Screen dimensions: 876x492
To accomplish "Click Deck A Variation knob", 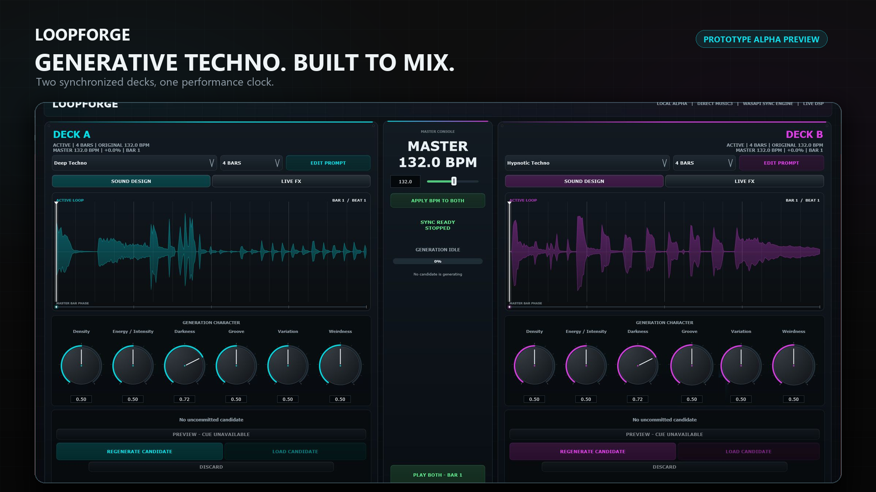I will coord(287,365).
